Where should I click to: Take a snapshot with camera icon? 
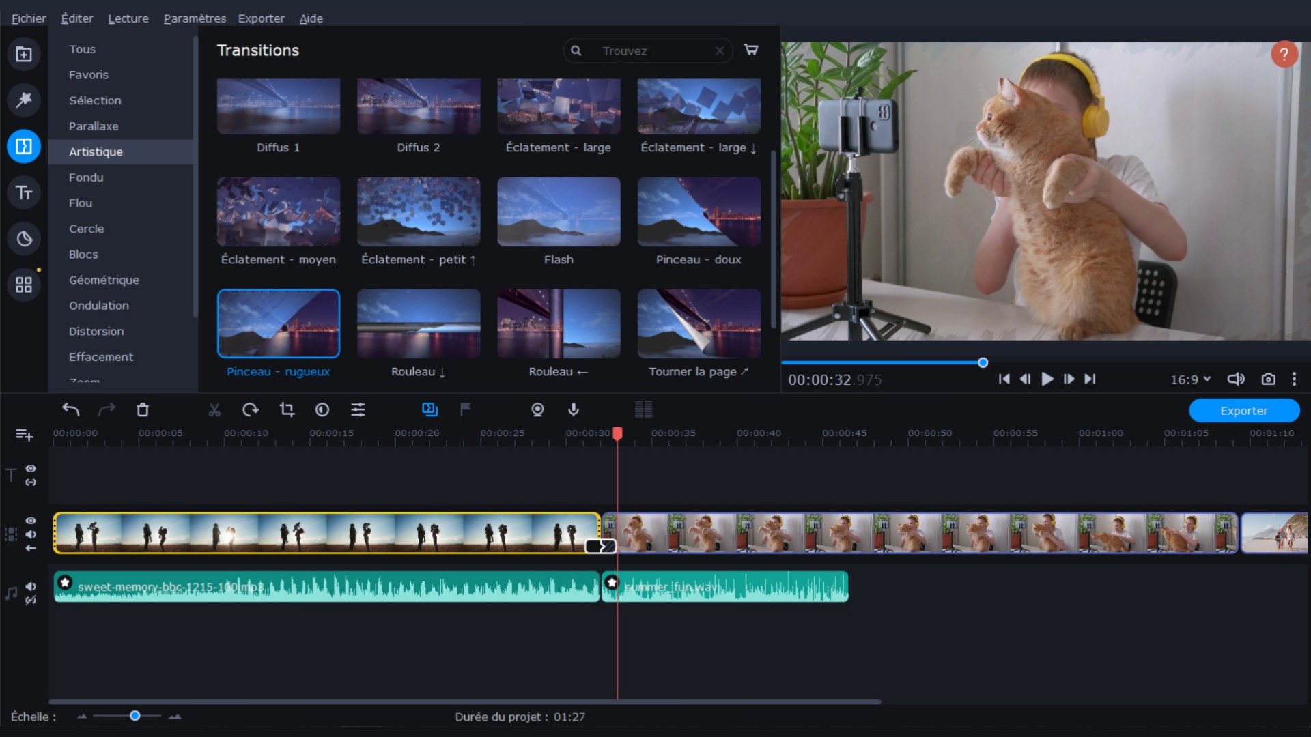coord(1268,379)
